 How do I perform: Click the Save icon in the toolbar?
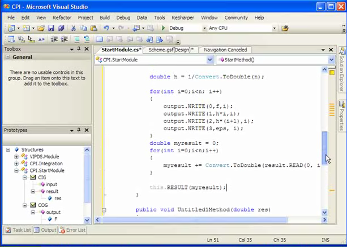(x=51, y=28)
